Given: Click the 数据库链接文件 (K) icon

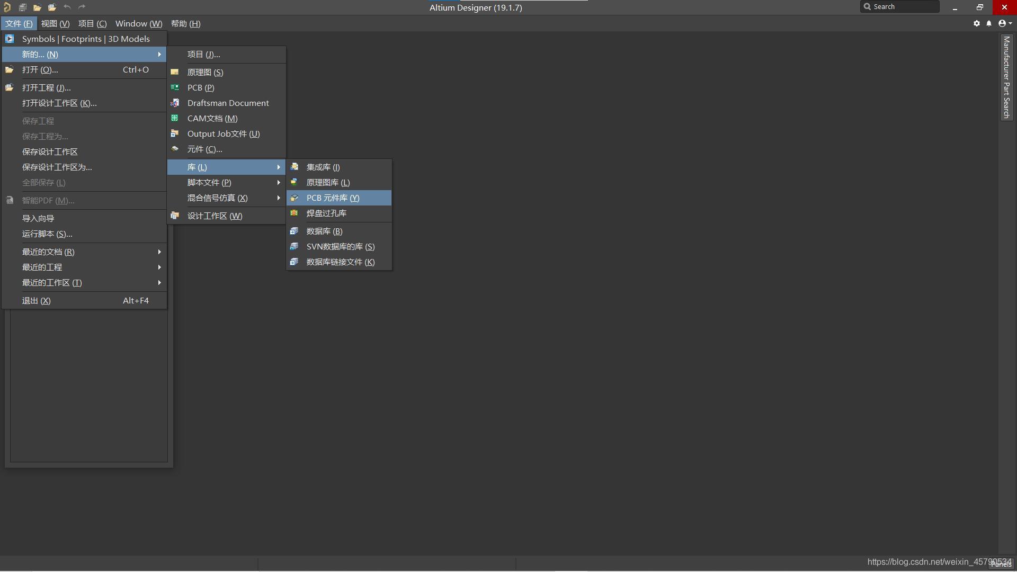Looking at the screenshot, I should pos(295,262).
